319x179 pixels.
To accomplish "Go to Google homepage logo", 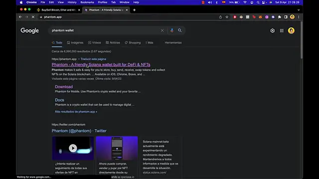I will tap(30, 31).
